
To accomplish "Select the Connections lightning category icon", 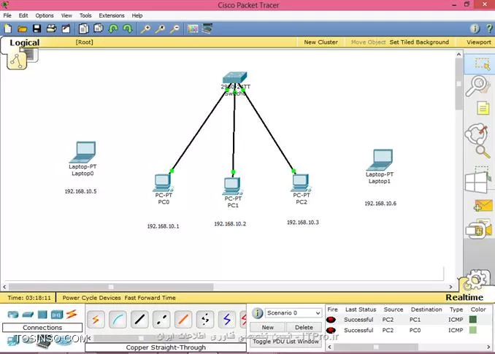I will (72, 315).
